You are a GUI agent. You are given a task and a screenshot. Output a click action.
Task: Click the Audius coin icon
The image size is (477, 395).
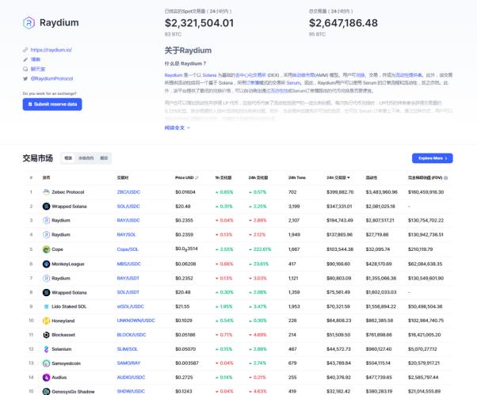[x=46, y=378]
